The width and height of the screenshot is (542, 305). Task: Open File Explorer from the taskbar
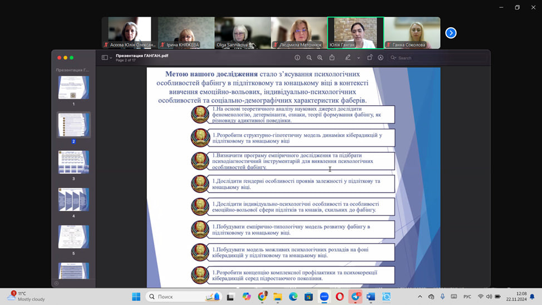pos(278,297)
